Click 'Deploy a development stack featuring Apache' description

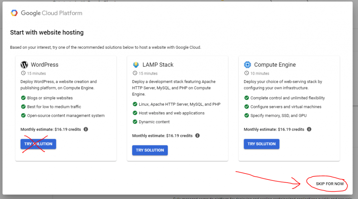pos(174,88)
